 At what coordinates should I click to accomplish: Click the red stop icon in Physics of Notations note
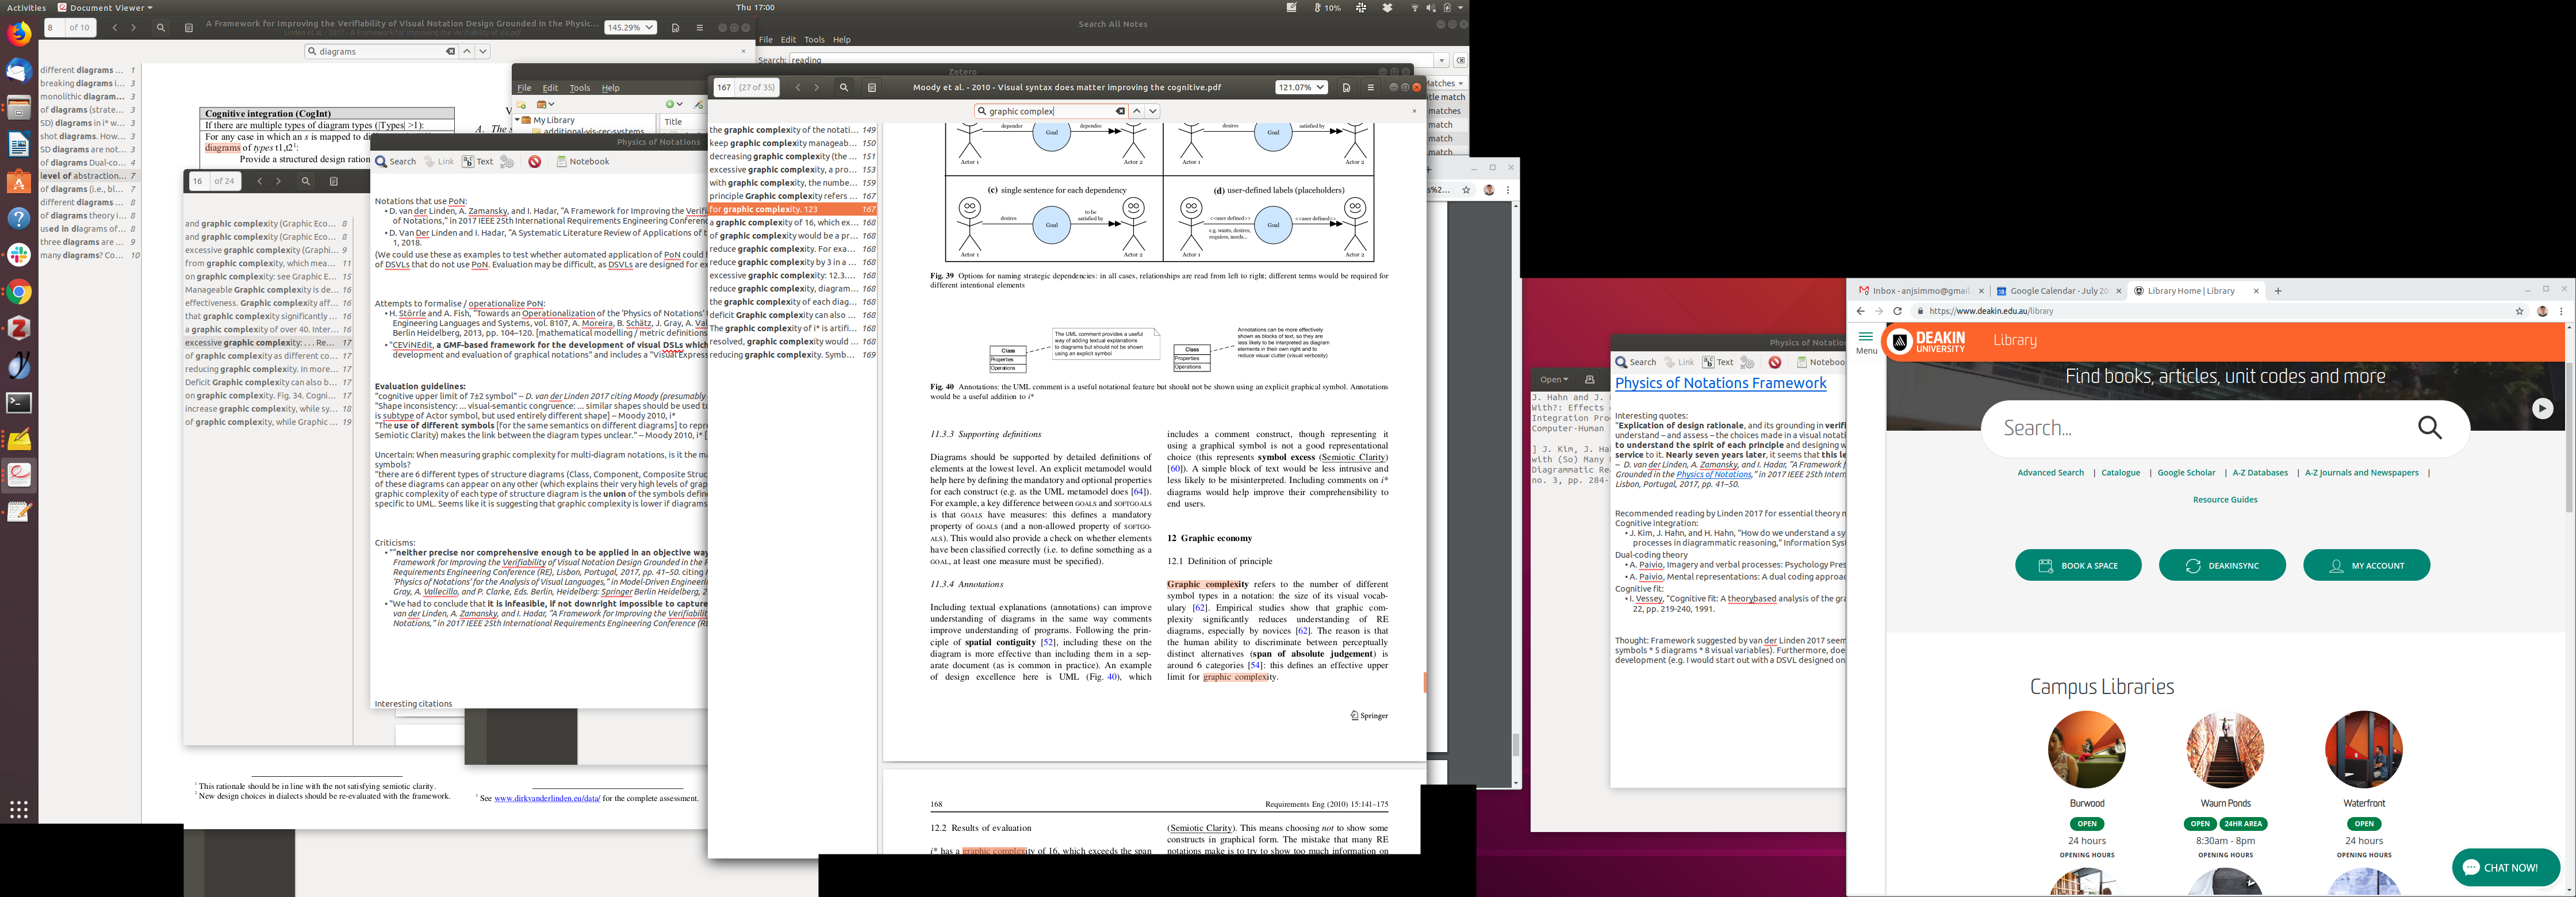coord(535,162)
